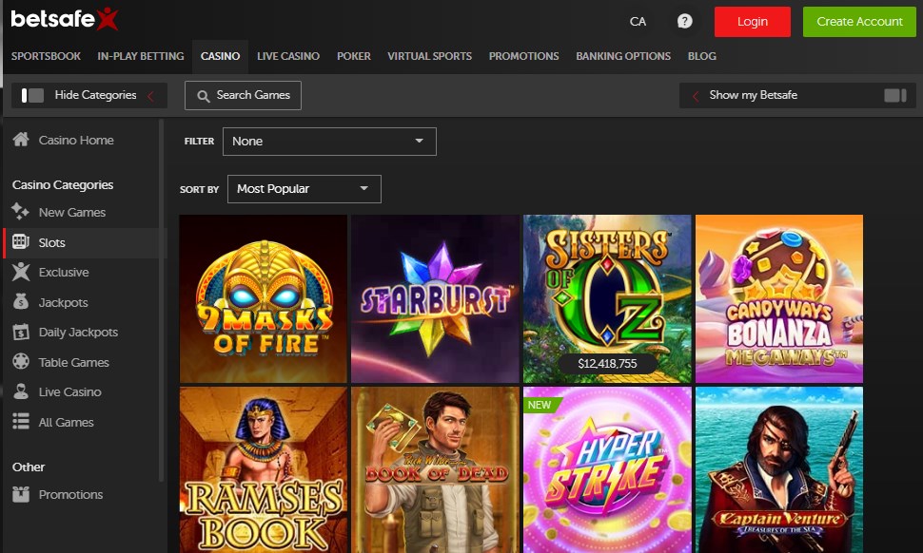Launch the Hyper Strike game
The image size is (923, 553).
tap(607, 469)
